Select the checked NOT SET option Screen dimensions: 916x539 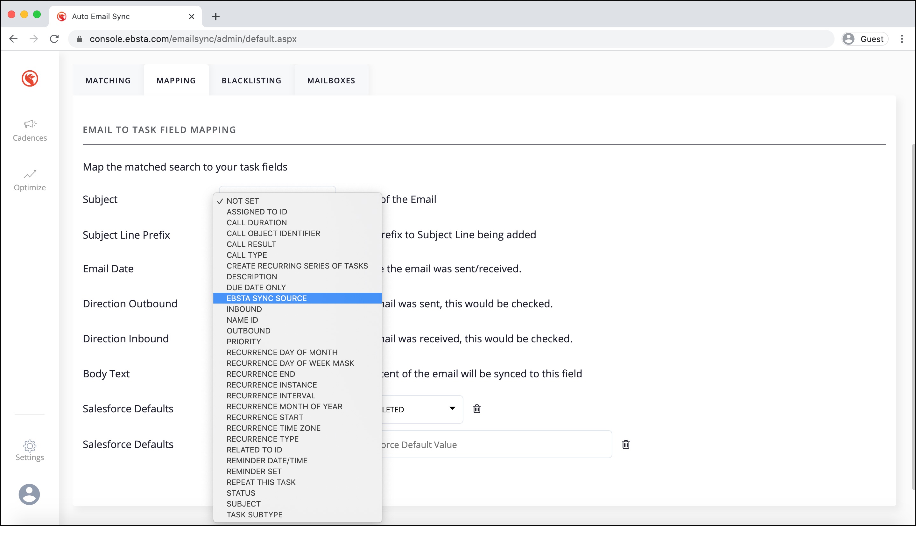243,201
